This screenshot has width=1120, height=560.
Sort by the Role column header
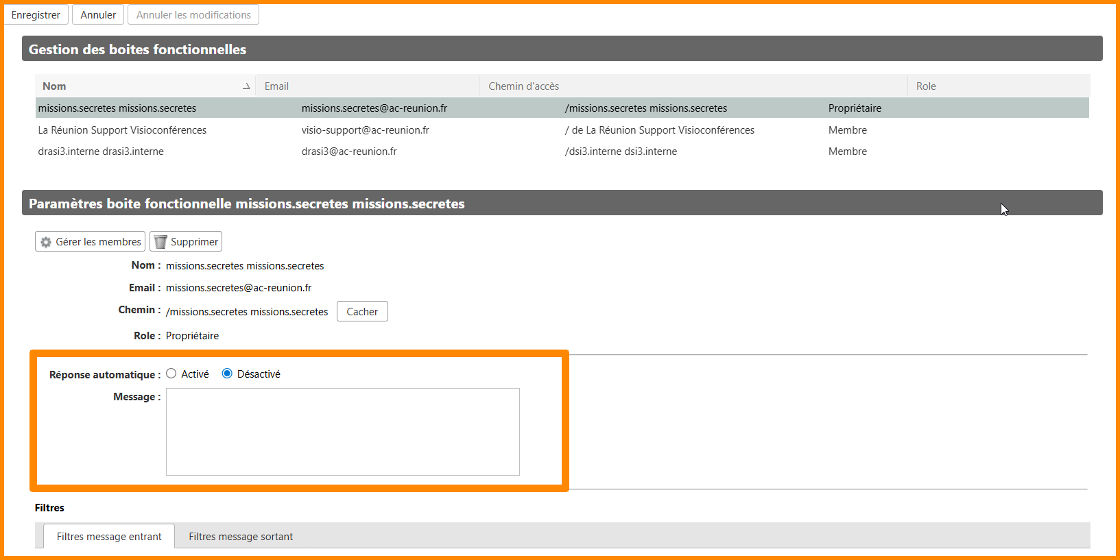[926, 86]
